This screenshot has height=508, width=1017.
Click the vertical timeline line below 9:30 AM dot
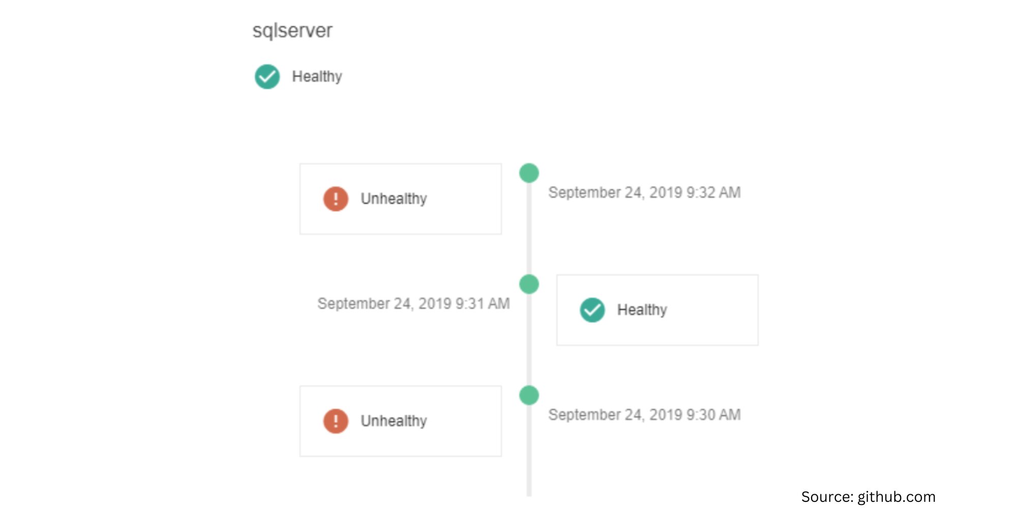click(x=529, y=451)
